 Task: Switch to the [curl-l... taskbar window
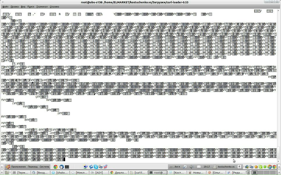point(138,172)
